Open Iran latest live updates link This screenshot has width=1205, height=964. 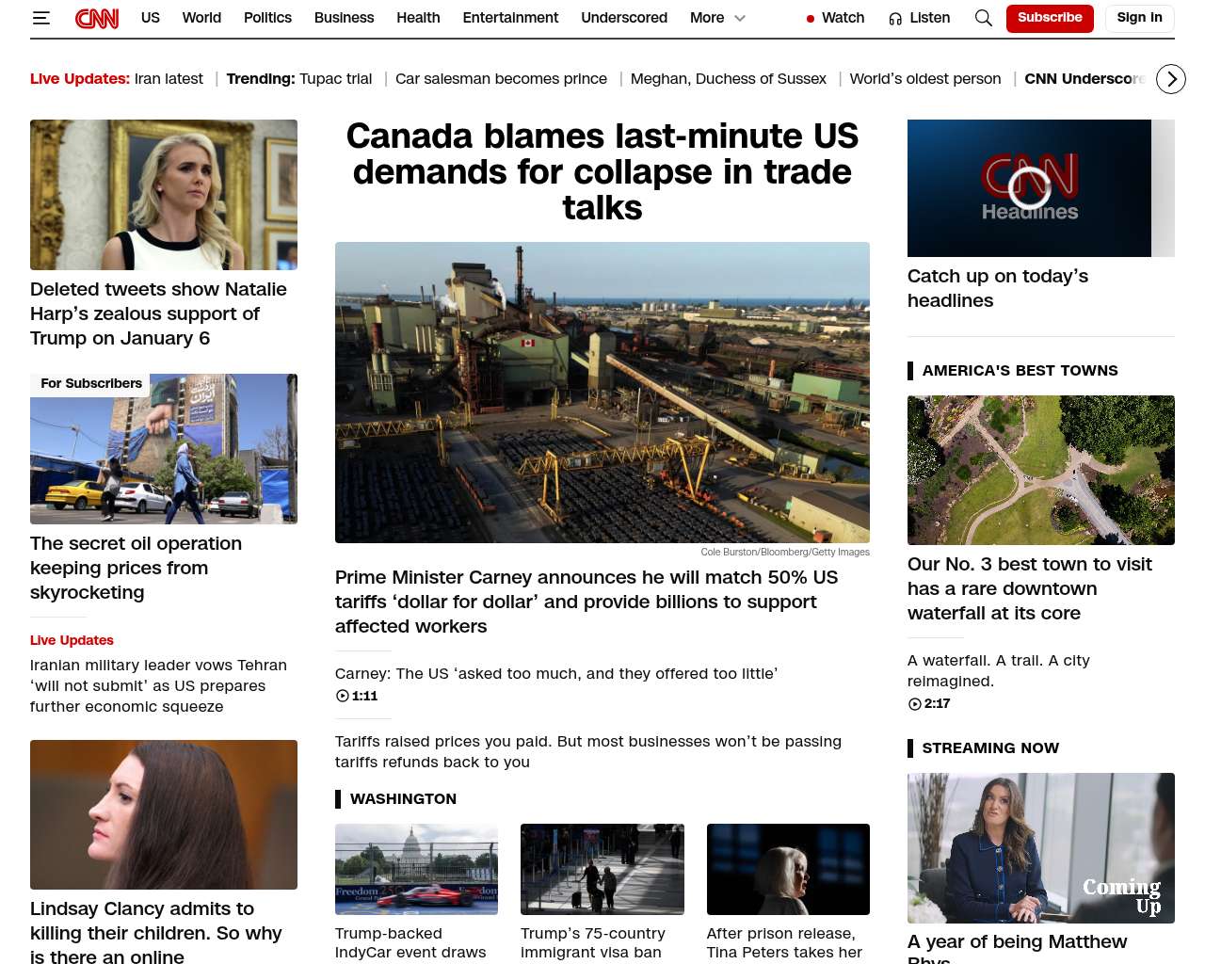pyautogui.click(x=169, y=79)
